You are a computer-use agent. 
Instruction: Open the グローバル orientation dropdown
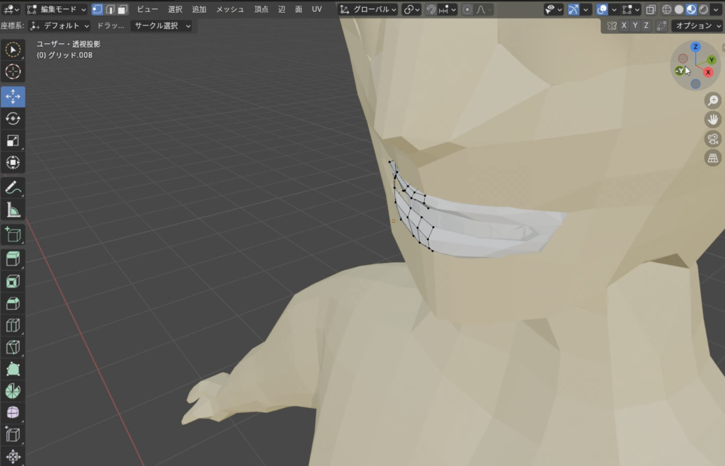(368, 9)
